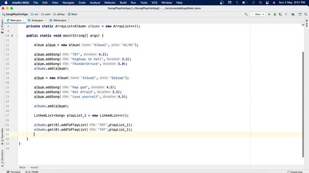Open the Navigate menu
The height and width of the screenshot is (173, 309).
pyautogui.click(x=68, y=3)
